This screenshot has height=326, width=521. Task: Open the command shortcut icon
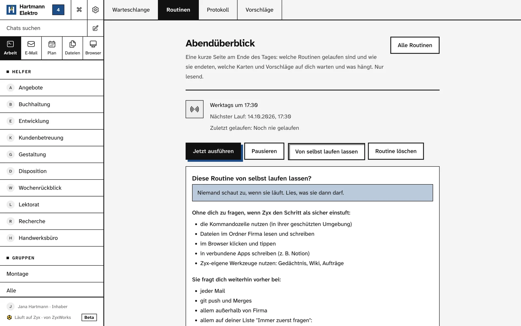click(79, 10)
